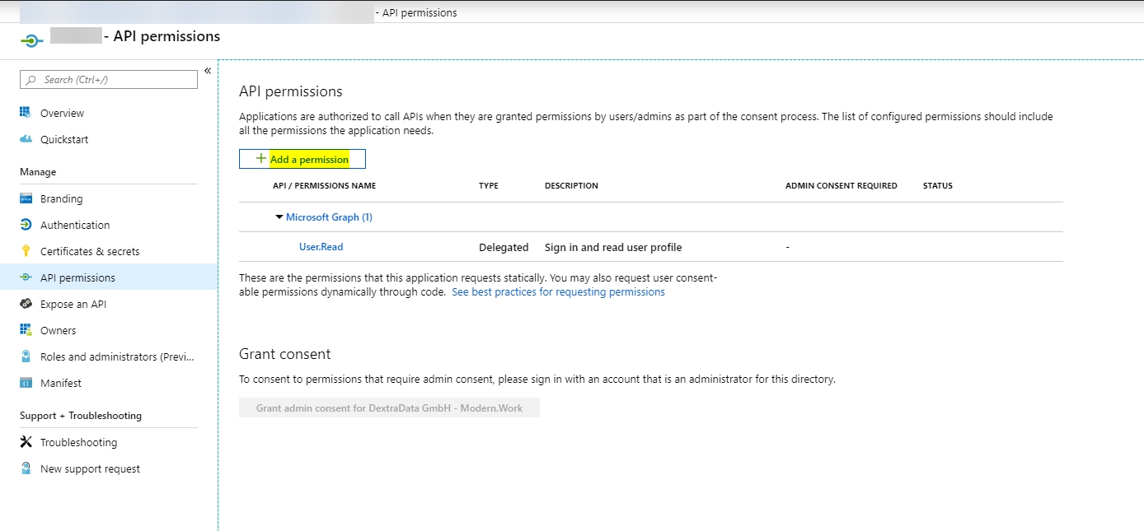Click the Certificates & secrets key icon
The height and width of the screenshot is (531, 1144).
click(x=26, y=251)
